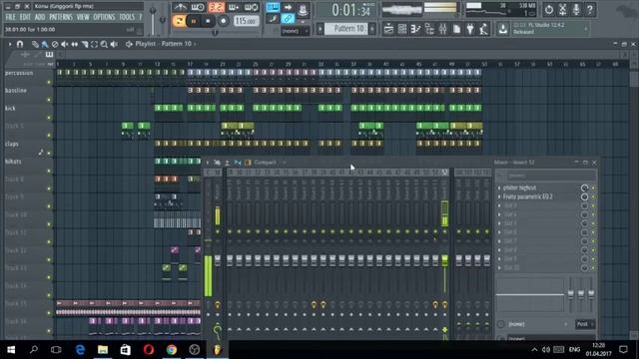Click the help question mark icon
Screen dimensions: 639x359
590,9
